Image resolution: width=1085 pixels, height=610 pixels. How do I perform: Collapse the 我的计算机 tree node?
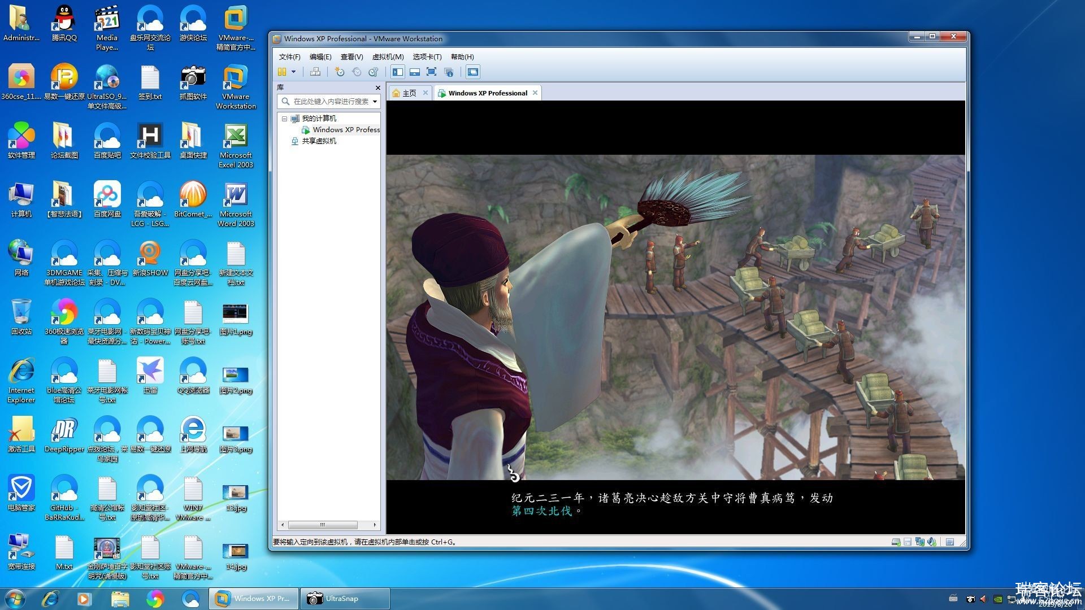click(284, 119)
